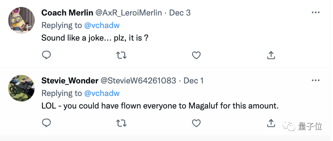Screen dimensions: 333x141
Task: Open more options for Stevie_Wonder's tweet
Action: point(316,80)
